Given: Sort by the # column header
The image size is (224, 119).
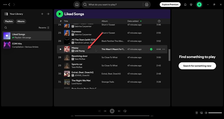Looking at the screenshot, I should click(61, 21).
